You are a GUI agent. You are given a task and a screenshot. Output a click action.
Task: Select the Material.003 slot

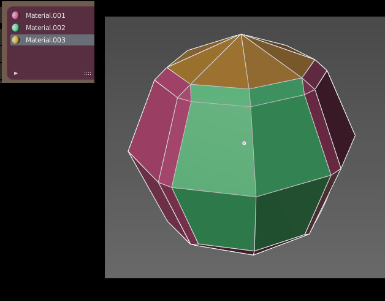coord(52,40)
